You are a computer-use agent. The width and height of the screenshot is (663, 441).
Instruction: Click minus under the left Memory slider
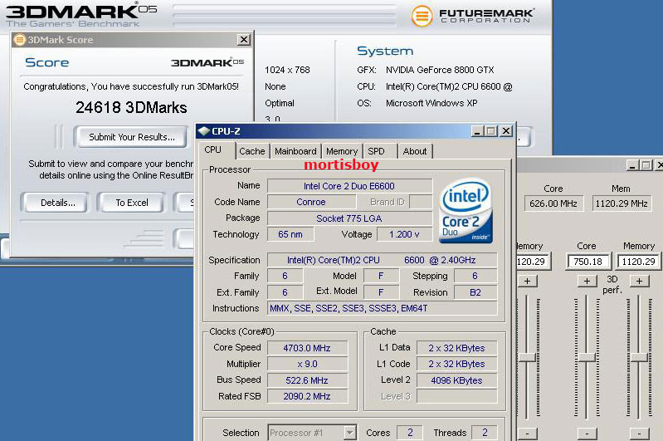[x=527, y=434]
